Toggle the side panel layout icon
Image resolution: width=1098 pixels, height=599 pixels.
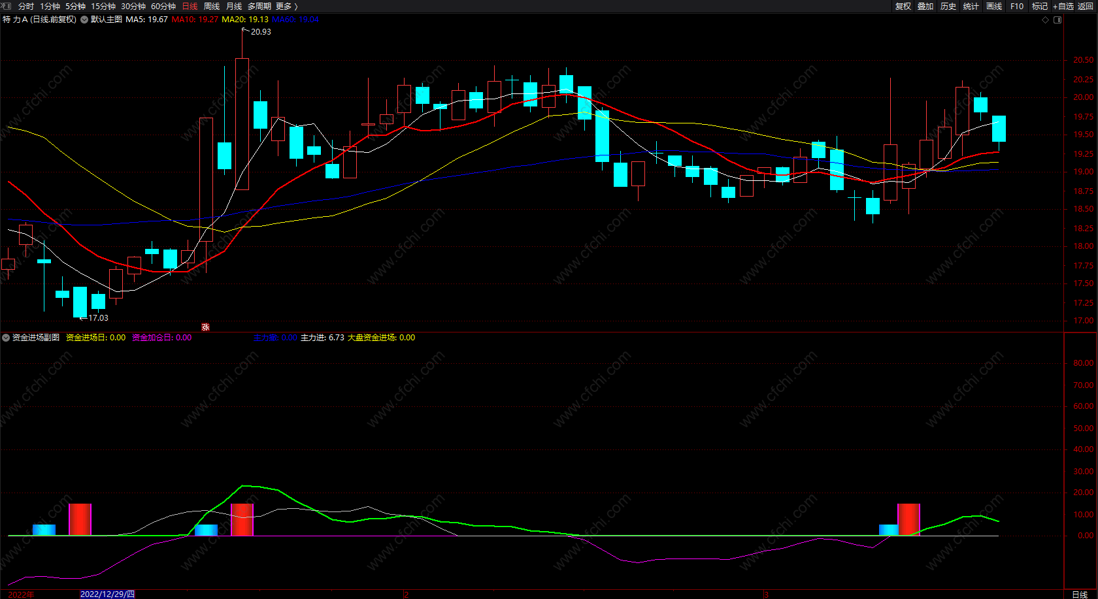coord(1057,20)
